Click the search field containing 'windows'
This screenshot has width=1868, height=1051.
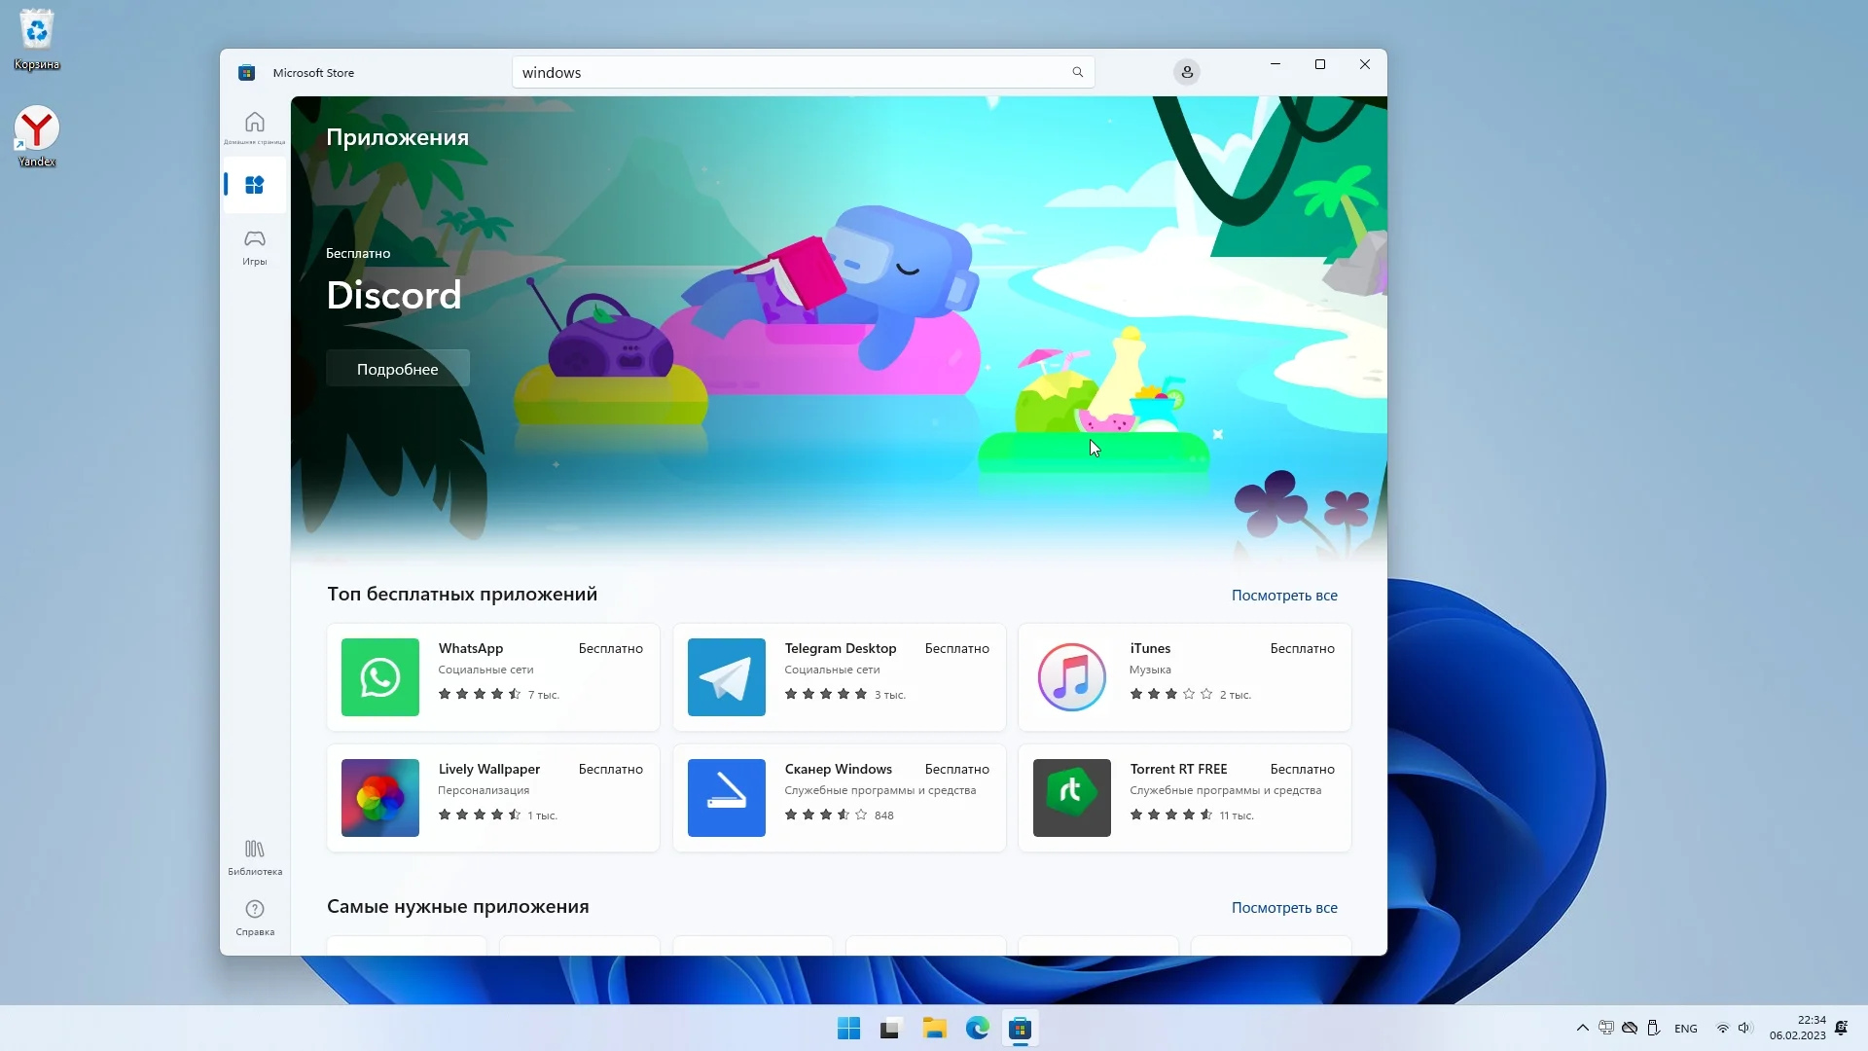coord(788,72)
